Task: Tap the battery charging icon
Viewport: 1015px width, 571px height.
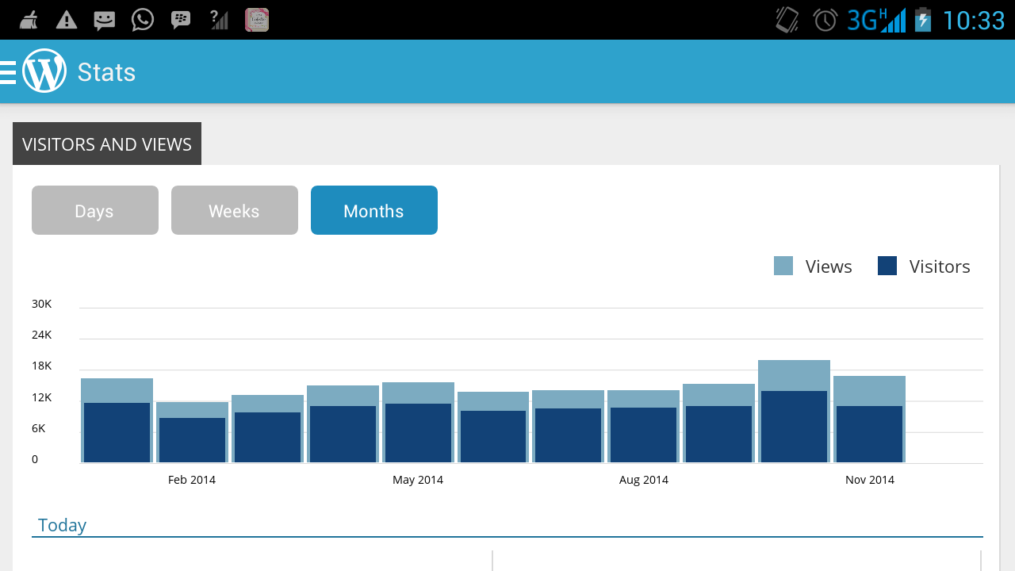Action: click(923, 20)
